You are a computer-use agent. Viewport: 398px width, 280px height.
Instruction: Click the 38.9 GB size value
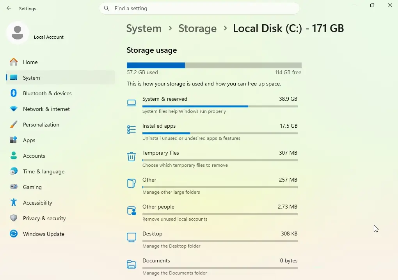pyautogui.click(x=288, y=99)
